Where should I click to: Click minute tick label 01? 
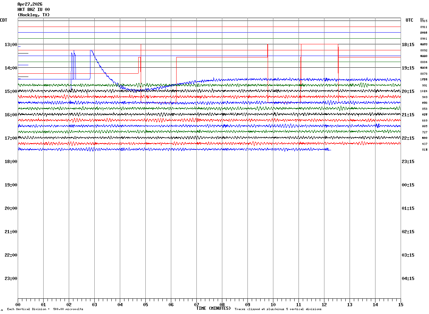point(43,305)
